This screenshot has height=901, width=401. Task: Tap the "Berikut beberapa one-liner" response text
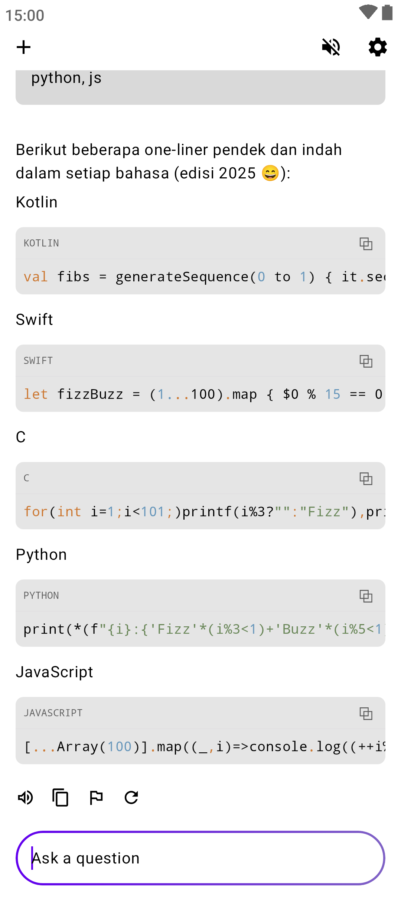coord(178,161)
